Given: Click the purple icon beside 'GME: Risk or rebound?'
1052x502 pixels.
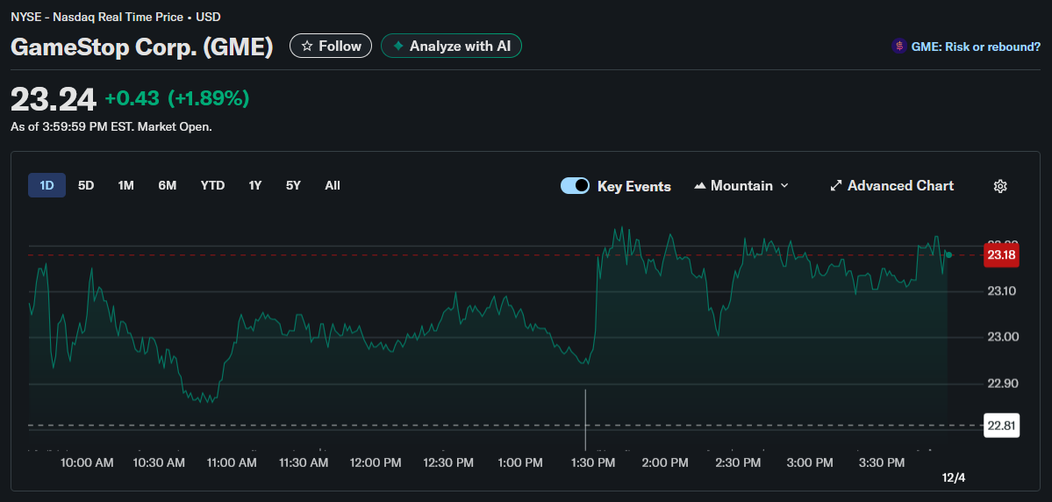Looking at the screenshot, I should tap(898, 47).
